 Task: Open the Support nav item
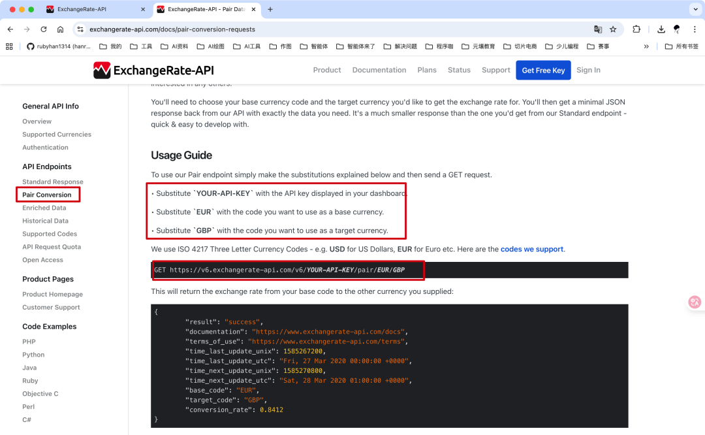point(496,70)
